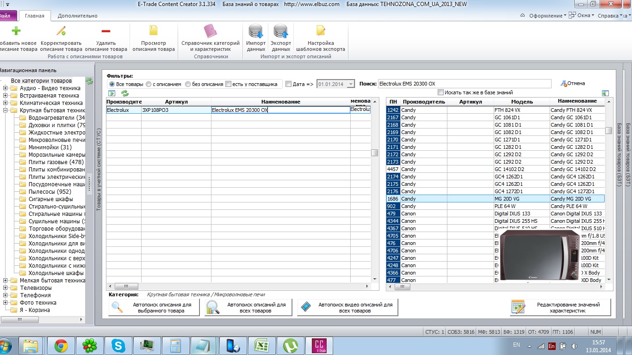The image size is (632, 355).
Task: Click the data export database icon
Action: 281,31
